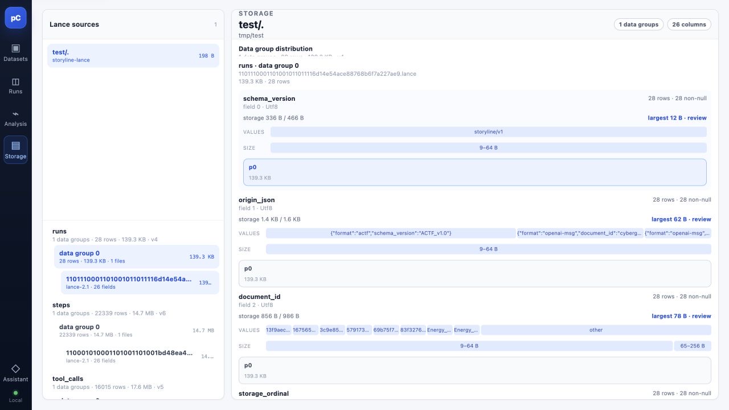Click the 'storage 1.4 KB / 1.6 KB' text
The image size is (729, 410).
269,219
